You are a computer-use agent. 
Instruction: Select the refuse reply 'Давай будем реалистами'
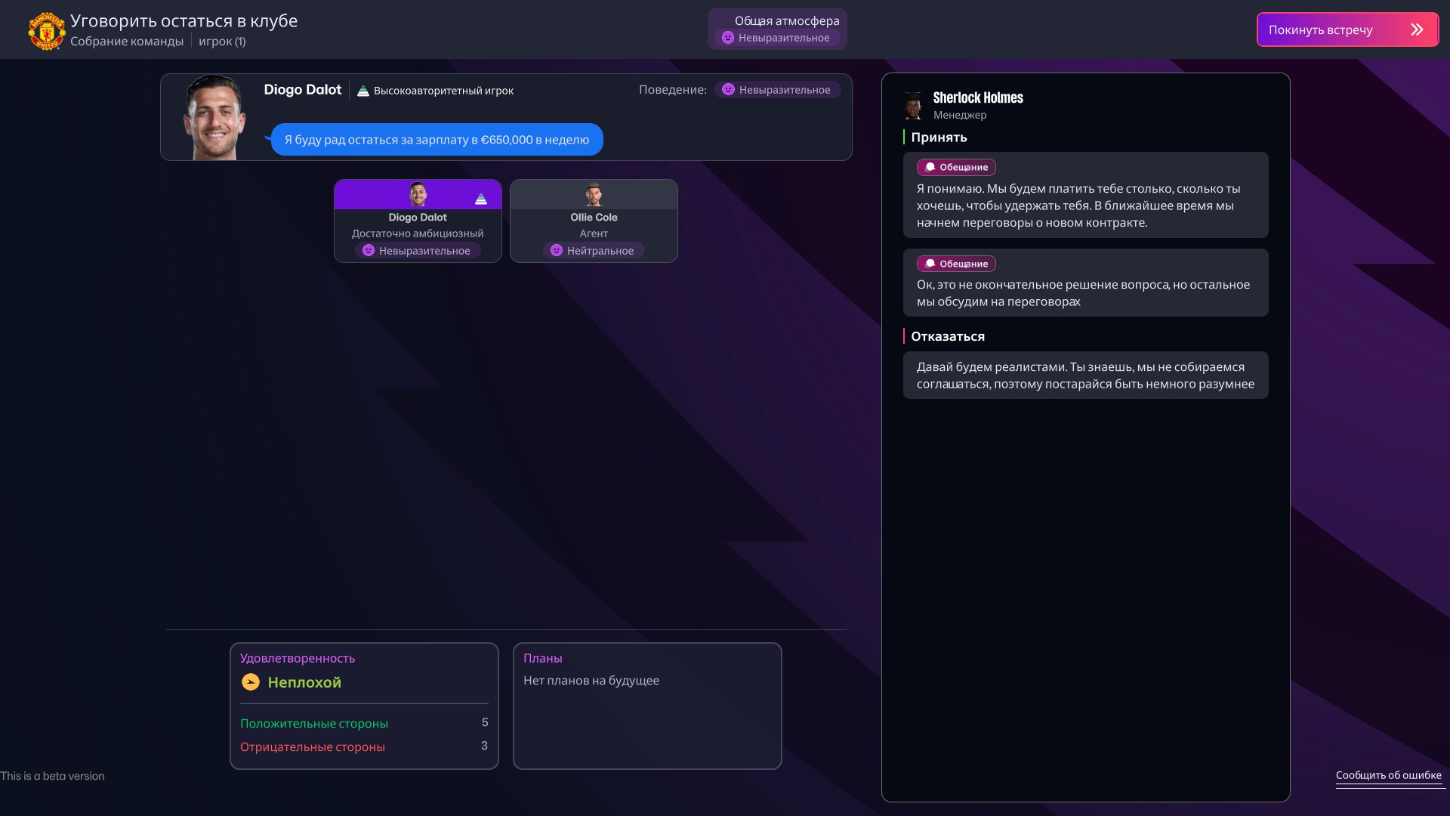click(1085, 376)
